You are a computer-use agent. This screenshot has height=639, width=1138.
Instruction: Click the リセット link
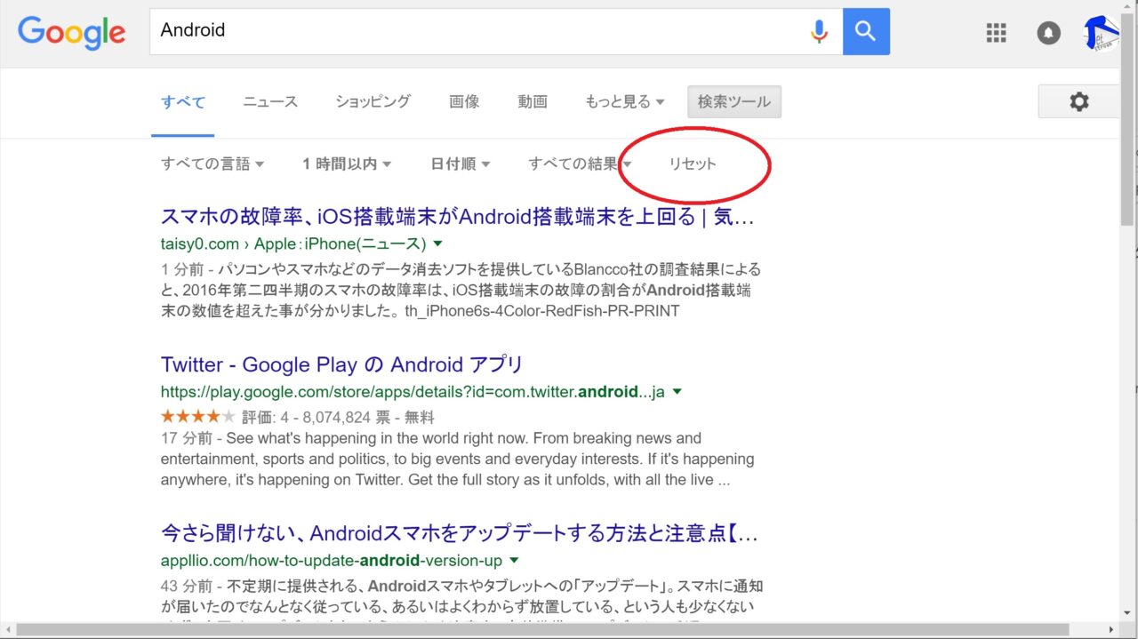(693, 164)
